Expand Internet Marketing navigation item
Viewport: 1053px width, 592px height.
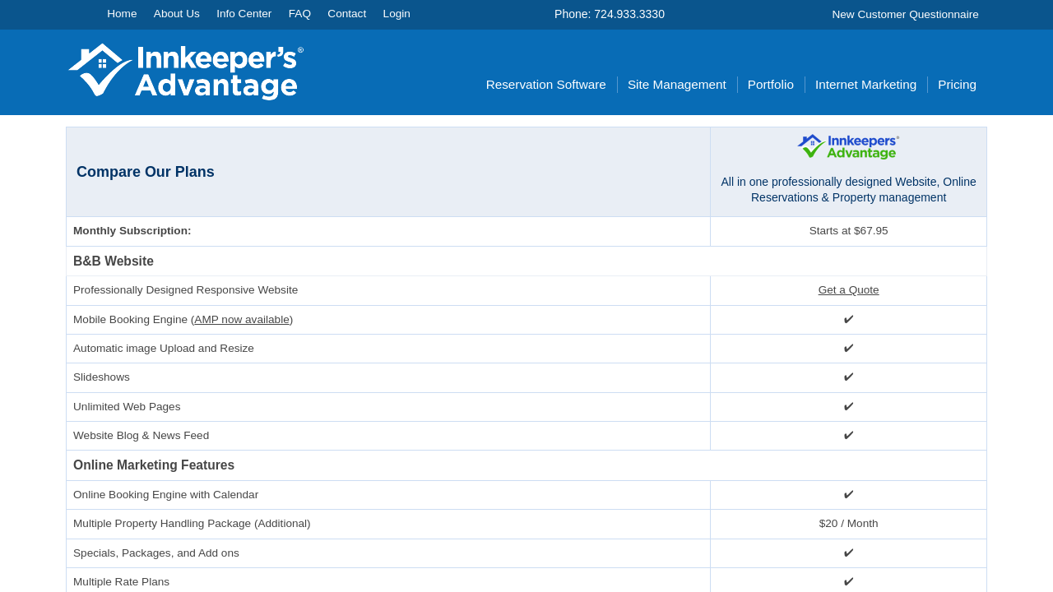coord(865,85)
